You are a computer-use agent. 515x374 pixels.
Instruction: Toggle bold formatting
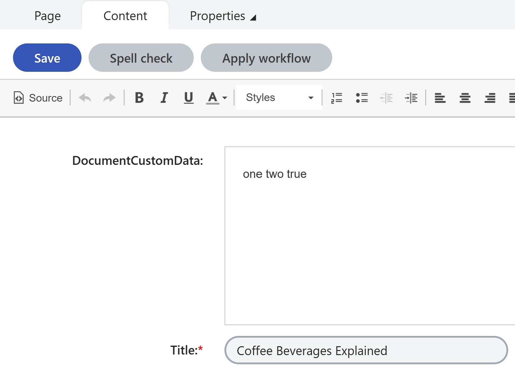[139, 98]
